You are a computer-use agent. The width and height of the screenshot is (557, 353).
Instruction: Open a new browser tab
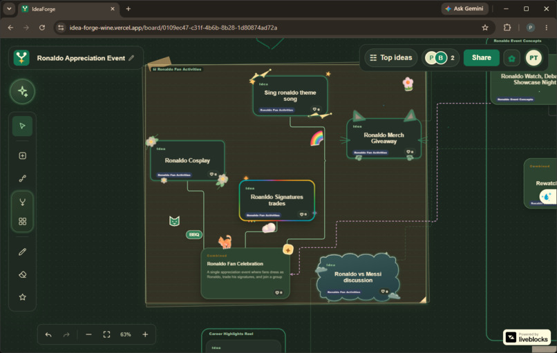[x=129, y=9]
